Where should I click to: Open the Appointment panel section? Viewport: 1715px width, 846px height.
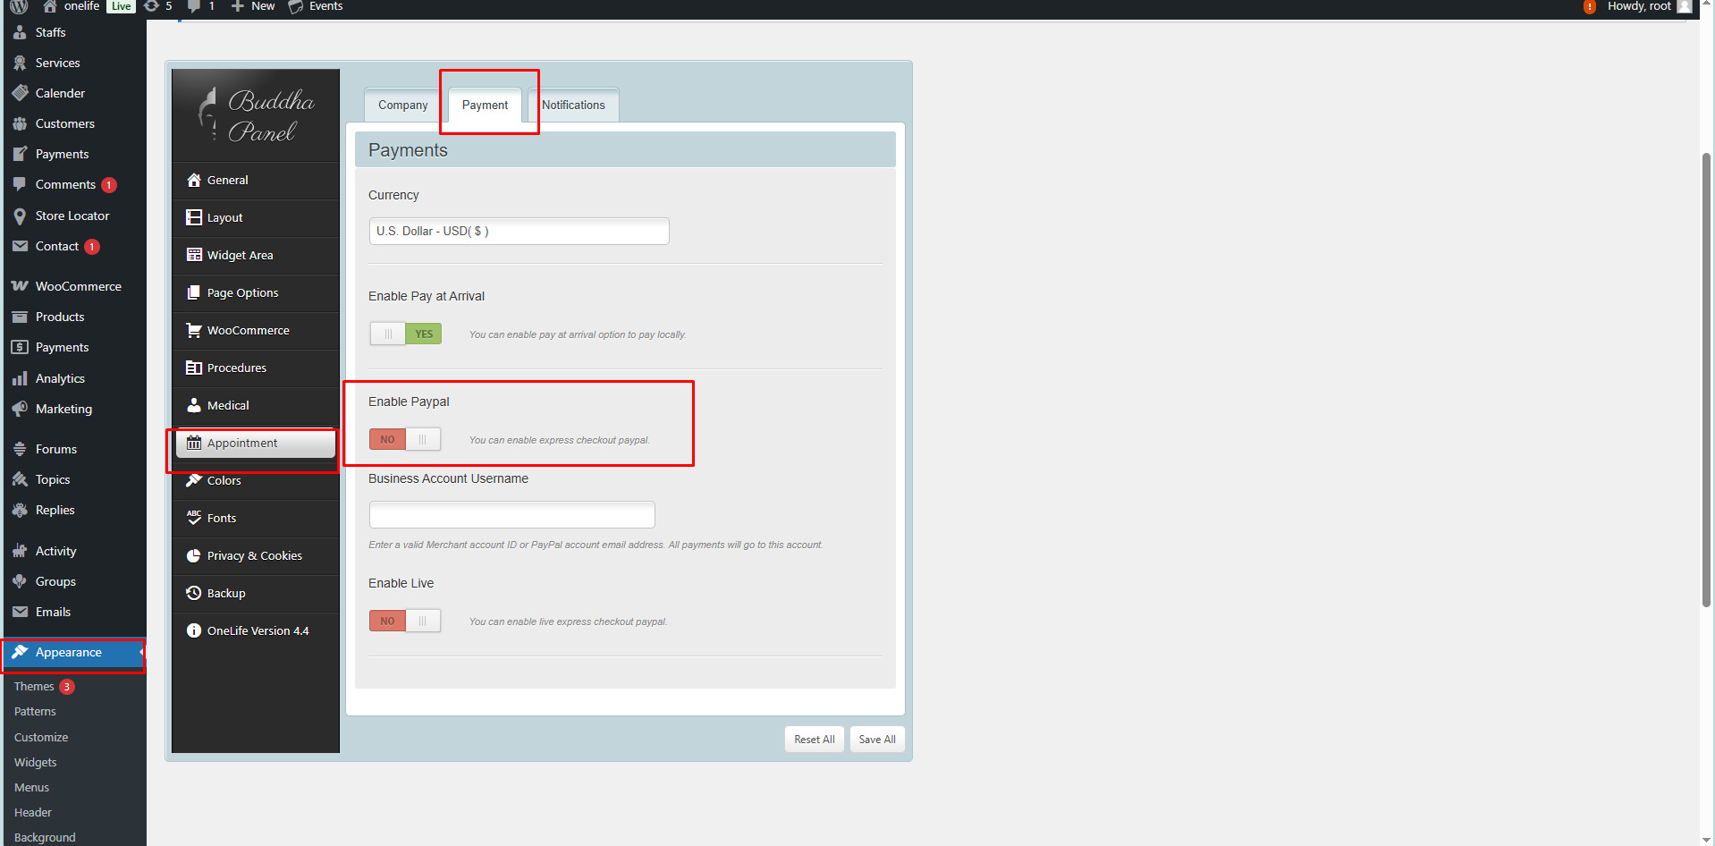coord(256,443)
